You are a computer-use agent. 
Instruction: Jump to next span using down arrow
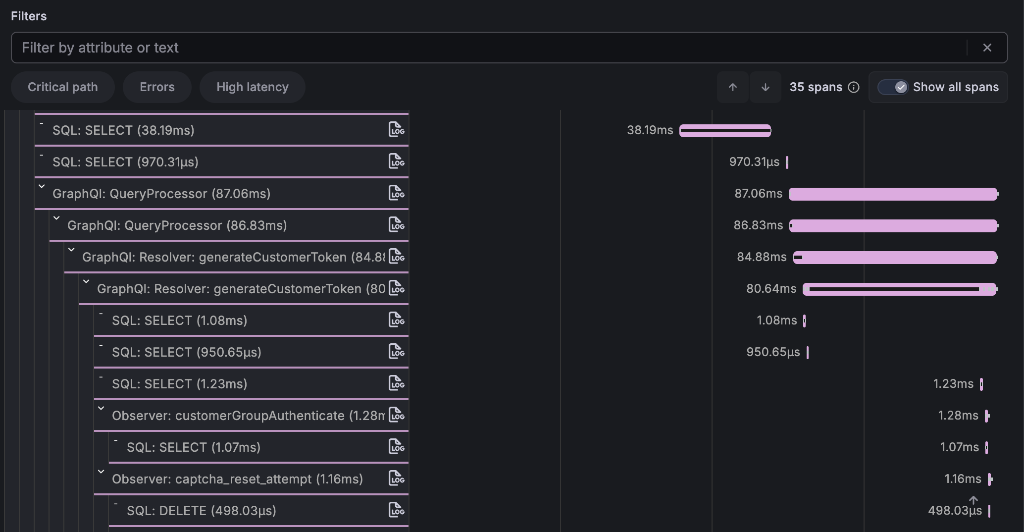[x=765, y=87]
